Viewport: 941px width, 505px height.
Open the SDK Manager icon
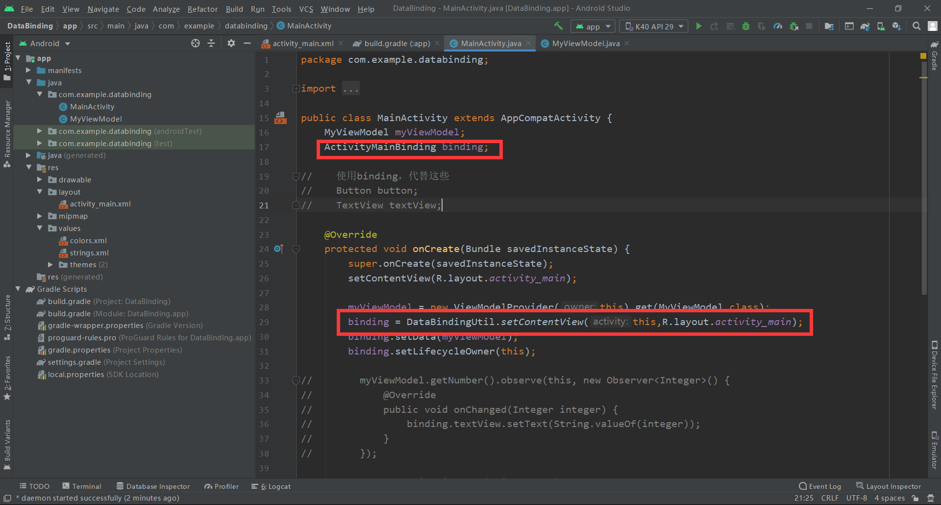(896, 26)
